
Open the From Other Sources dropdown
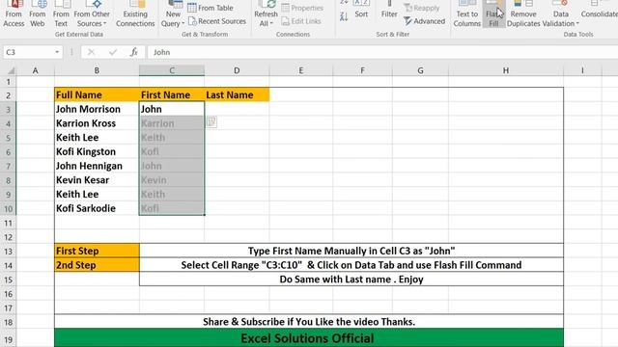(92, 14)
